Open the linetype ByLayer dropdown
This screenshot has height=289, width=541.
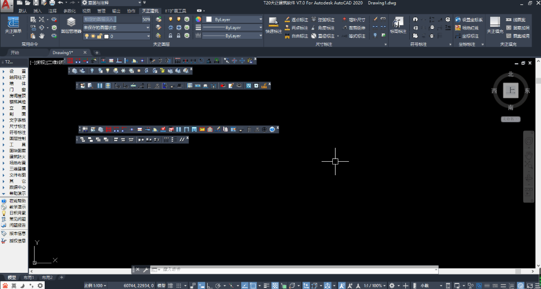coord(233,36)
